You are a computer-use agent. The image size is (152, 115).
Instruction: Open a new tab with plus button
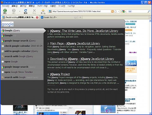coord(80,17)
